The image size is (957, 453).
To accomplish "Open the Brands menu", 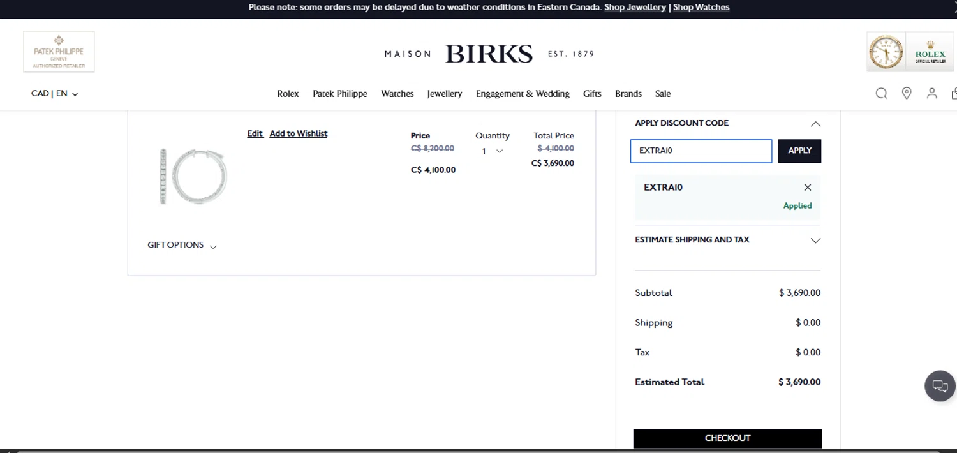I will (x=628, y=94).
